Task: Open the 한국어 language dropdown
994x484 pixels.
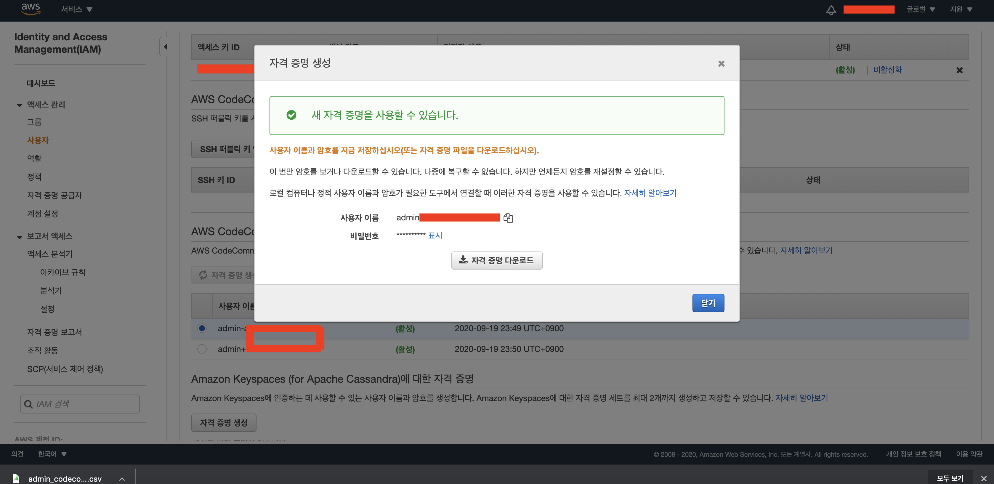Action: click(52, 454)
